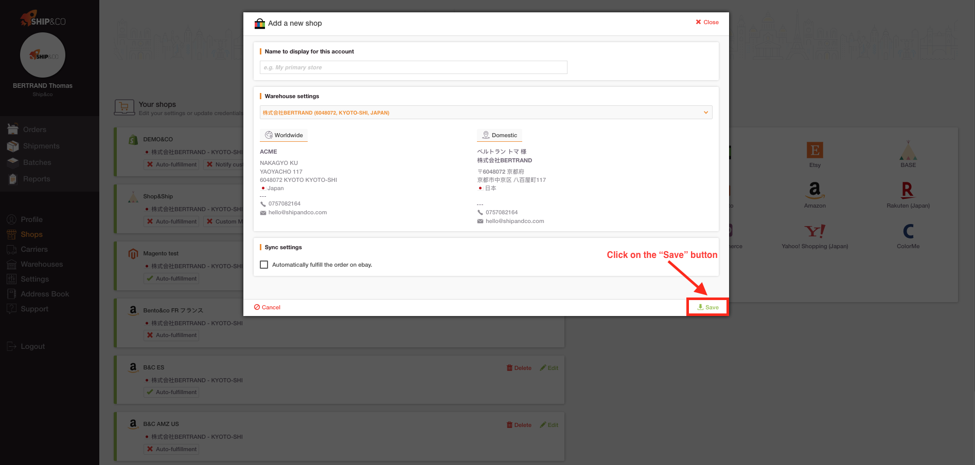Toggle Auto-fulfillment tag on DEMO&CO shop
The image size is (975, 465).
pos(171,164)
